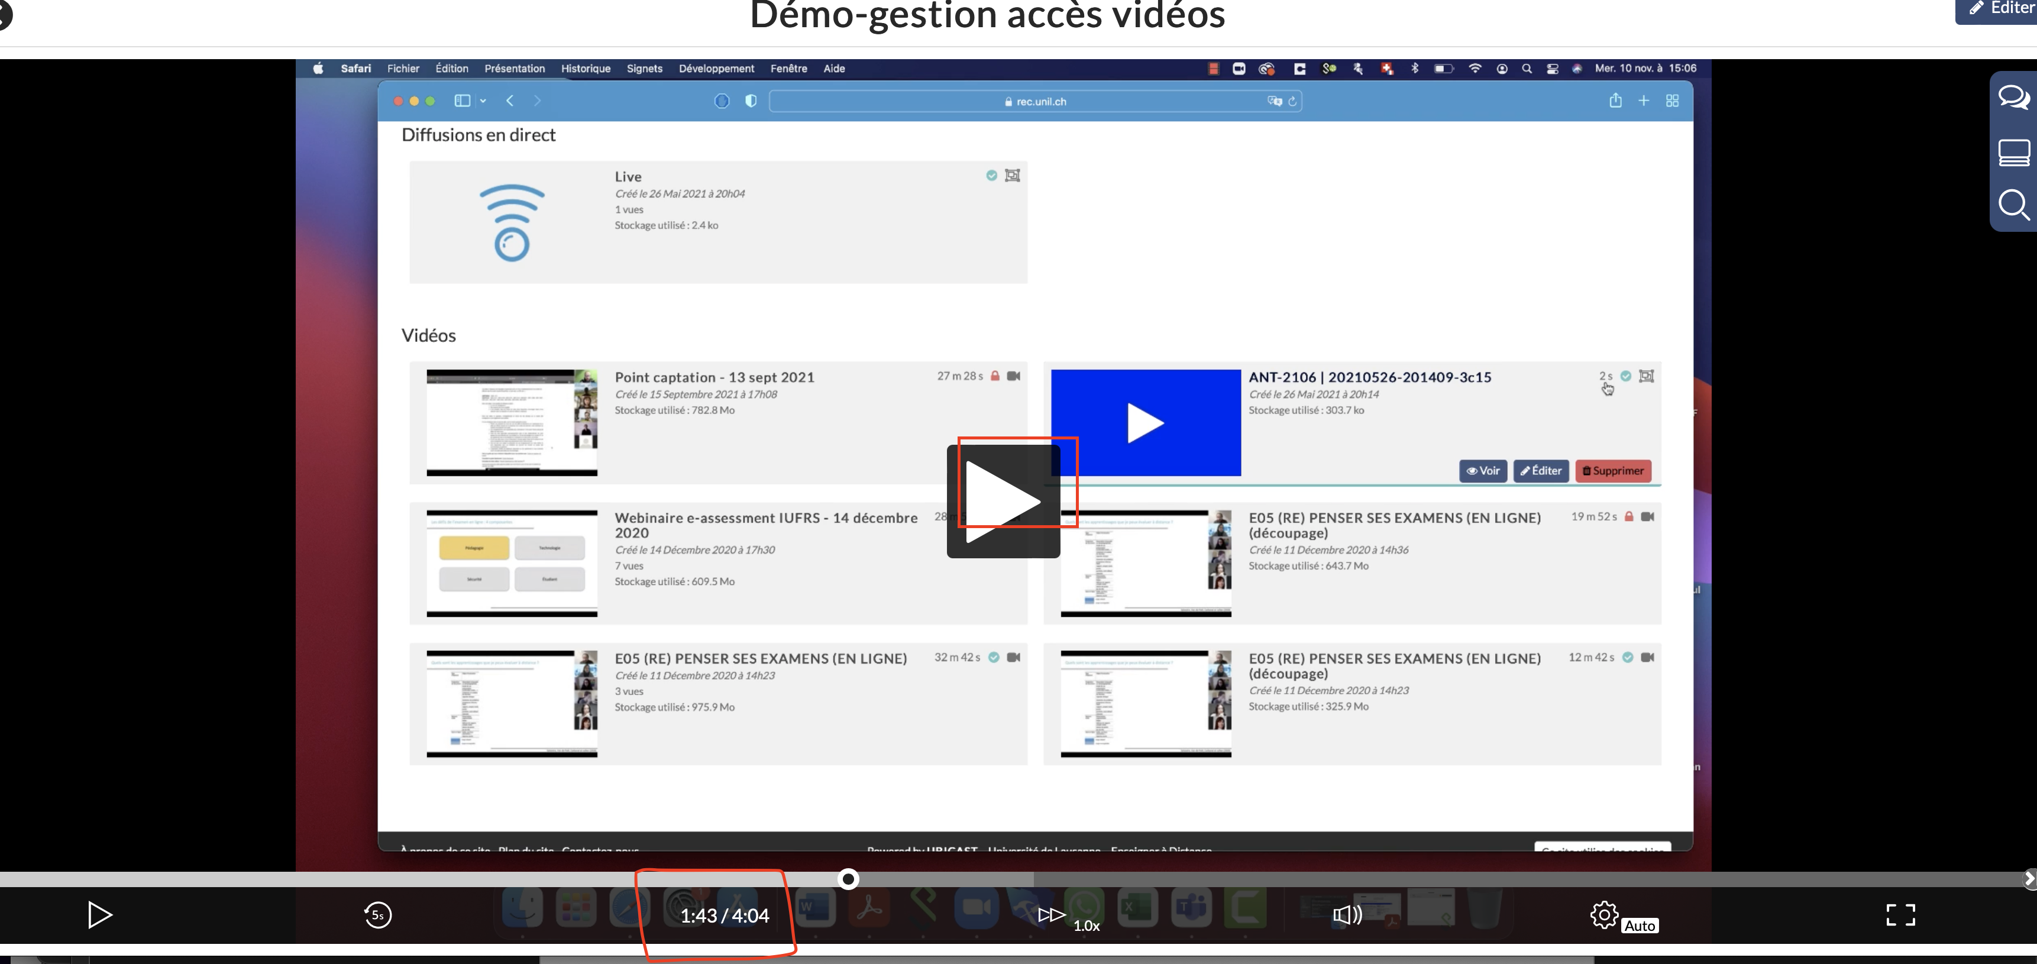Click the Word icon in the recorded dock

(815, 908)
